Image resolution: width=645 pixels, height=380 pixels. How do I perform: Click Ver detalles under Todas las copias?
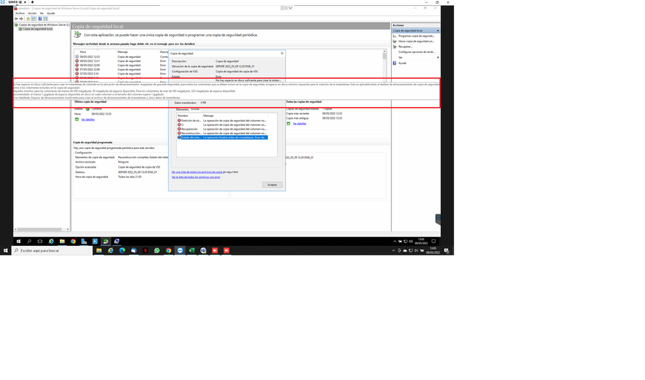tap(300, 123)
